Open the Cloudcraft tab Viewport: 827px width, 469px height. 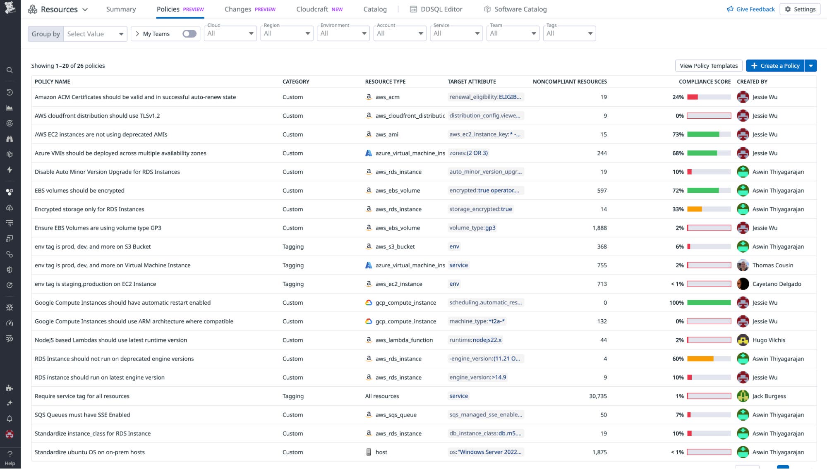point(312,9)
